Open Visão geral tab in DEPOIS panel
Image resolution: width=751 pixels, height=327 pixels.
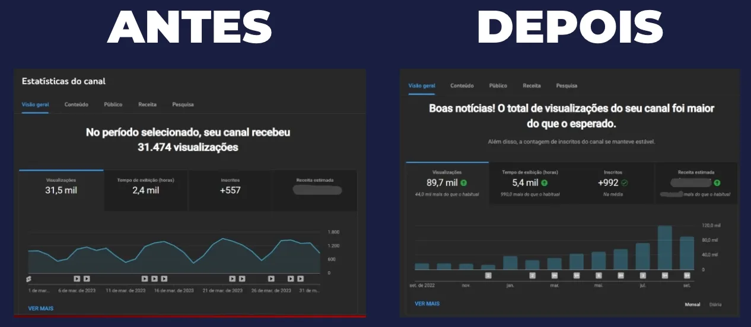(x=422, y=86)
